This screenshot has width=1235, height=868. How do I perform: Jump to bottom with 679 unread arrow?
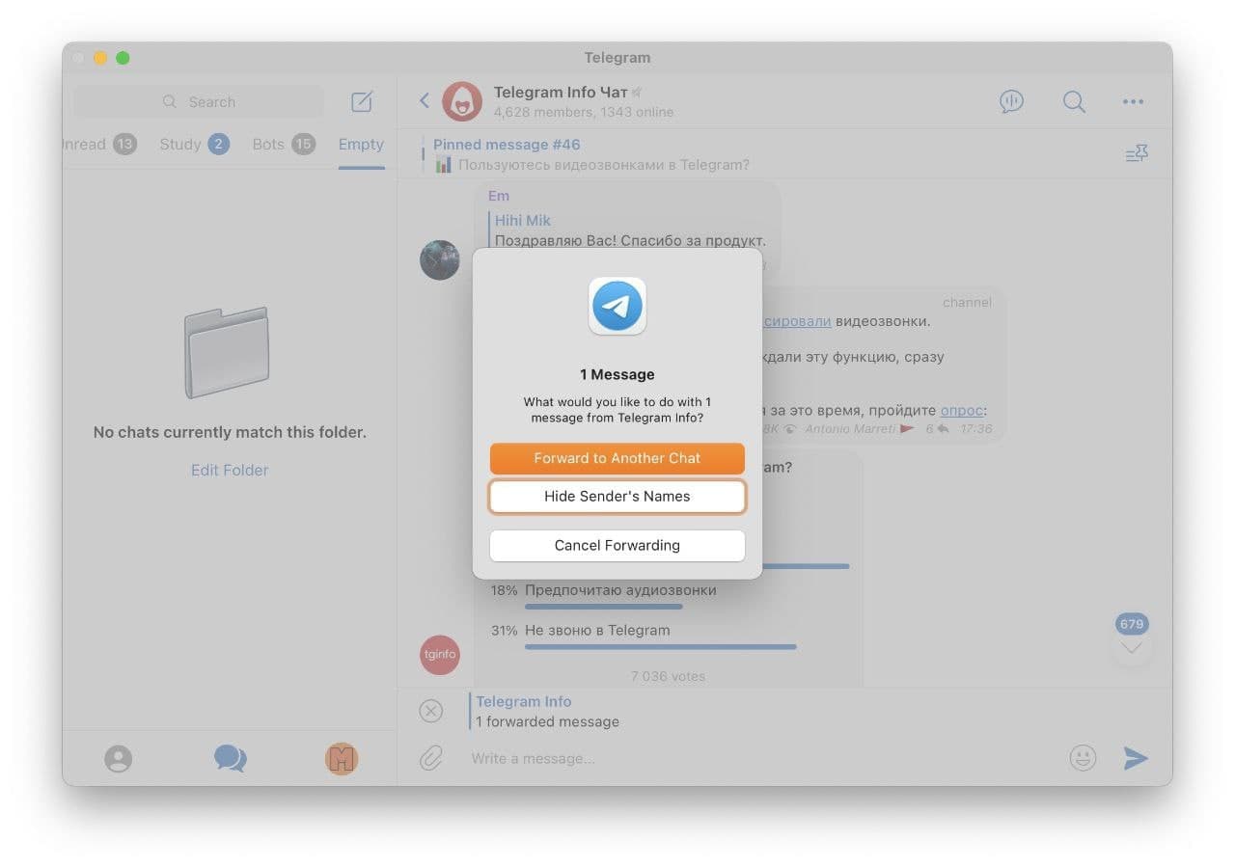(1132, 647)
